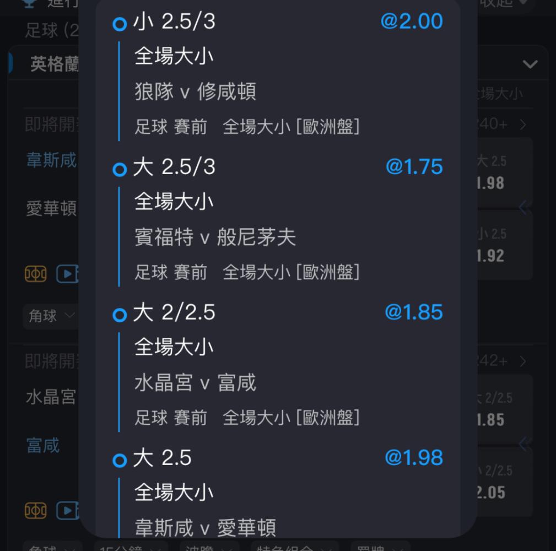The image size is (556, 551).
Task: Click the @1.75 odds for 賓福特 v 般尼茅夫
Action: coord(414,166)
